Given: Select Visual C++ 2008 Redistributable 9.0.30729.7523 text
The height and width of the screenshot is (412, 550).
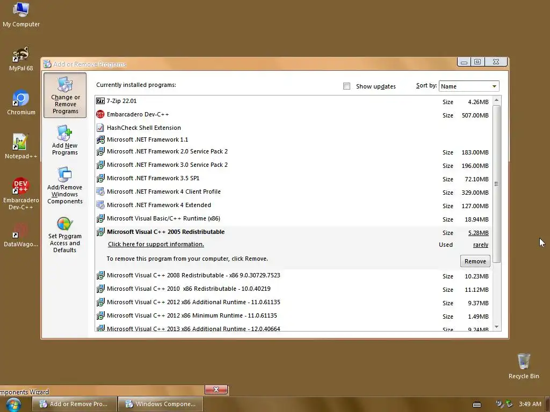Looking at the screenshot, I should 193,275.
